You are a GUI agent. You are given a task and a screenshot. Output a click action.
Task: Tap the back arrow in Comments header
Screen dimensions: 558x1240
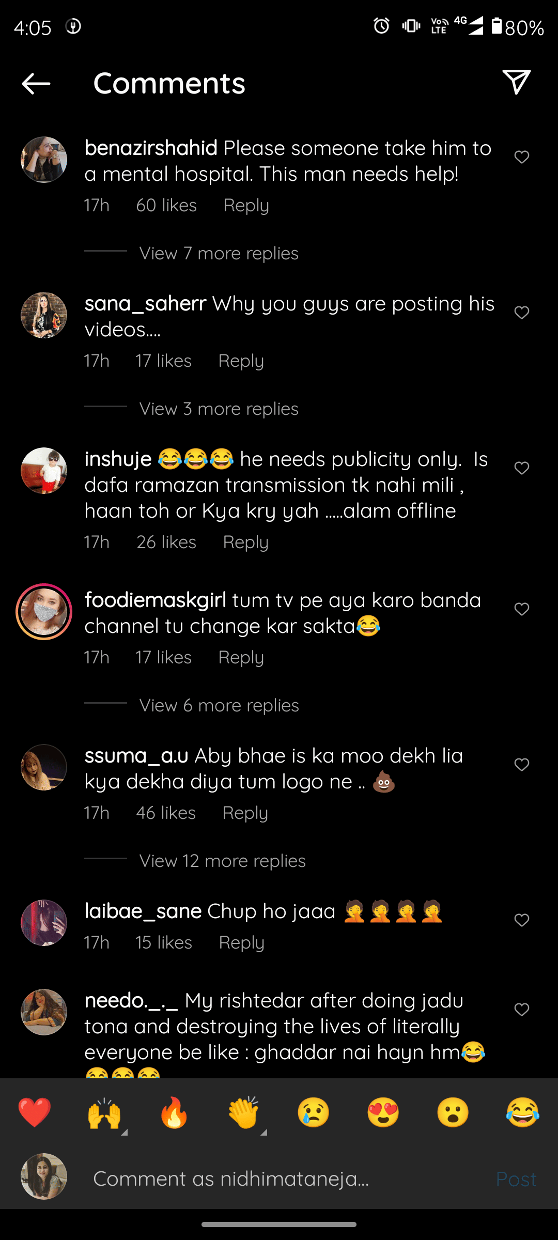click(x=36, y=83)
